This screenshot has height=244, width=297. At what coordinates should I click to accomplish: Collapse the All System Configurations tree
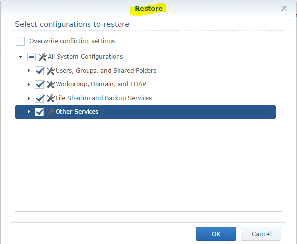pos(21,57)
